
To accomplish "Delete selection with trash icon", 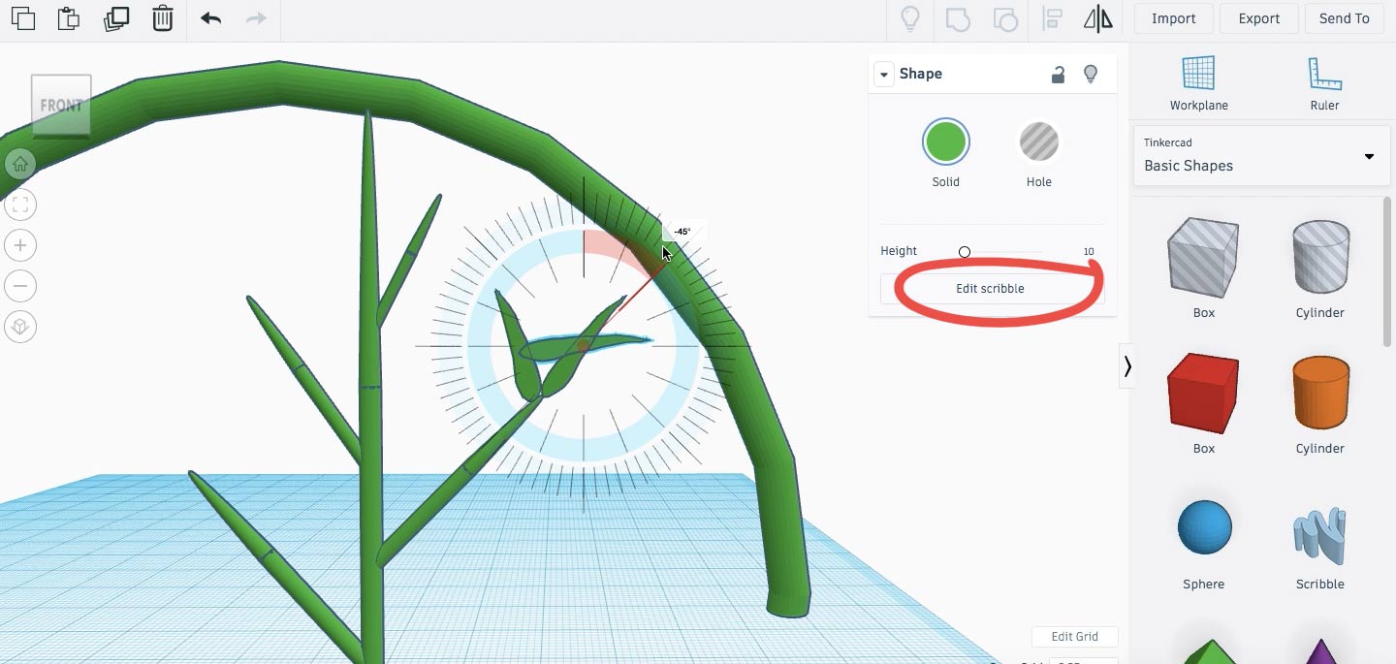I will click(x=163, y=18).
